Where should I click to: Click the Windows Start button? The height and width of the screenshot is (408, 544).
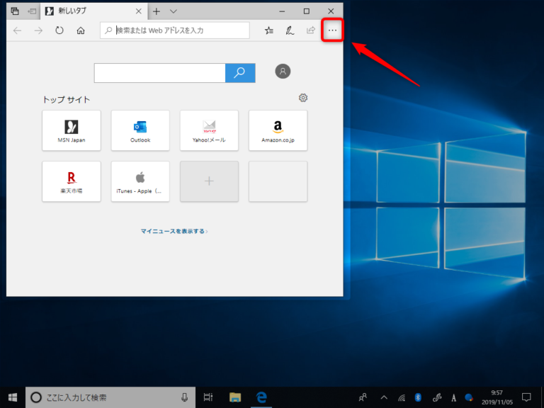(x=12, y=397)
